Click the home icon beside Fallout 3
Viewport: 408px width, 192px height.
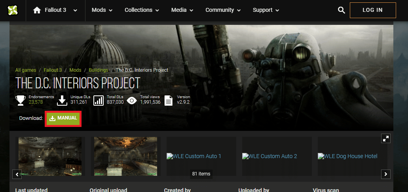37,10
